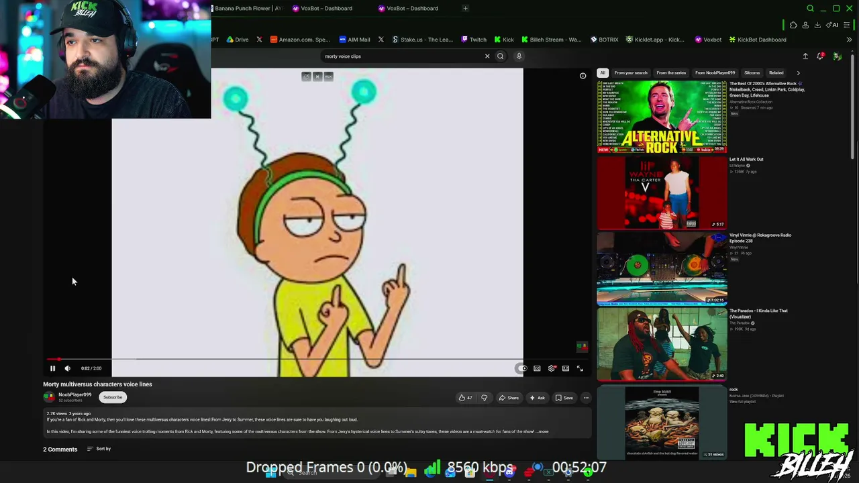
Task: Switch to the 'Banana Punch Flower' browser tab
Action: coord(248,9)
